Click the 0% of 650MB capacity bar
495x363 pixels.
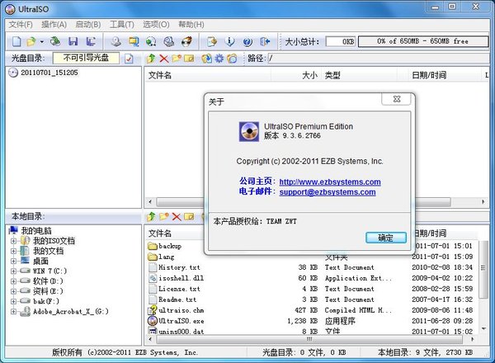coord(423,41)
